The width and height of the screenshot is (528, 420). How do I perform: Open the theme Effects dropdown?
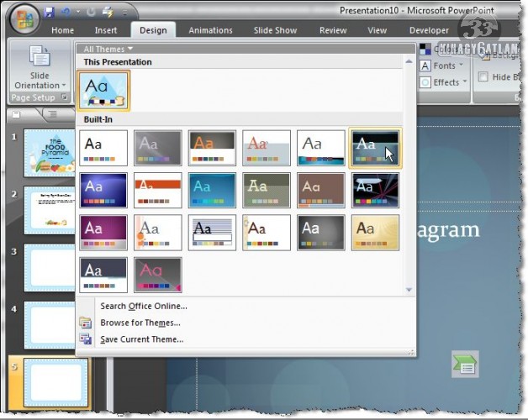click(444, 82)
